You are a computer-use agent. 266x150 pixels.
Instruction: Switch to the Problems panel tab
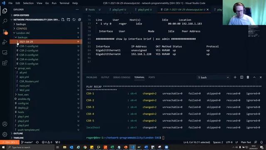click(x=91, y=77)
